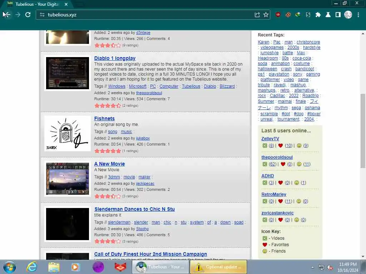Click the muted speaker tray icon
This screenshot has height=274, width=366.
click(x=330, y=268)
